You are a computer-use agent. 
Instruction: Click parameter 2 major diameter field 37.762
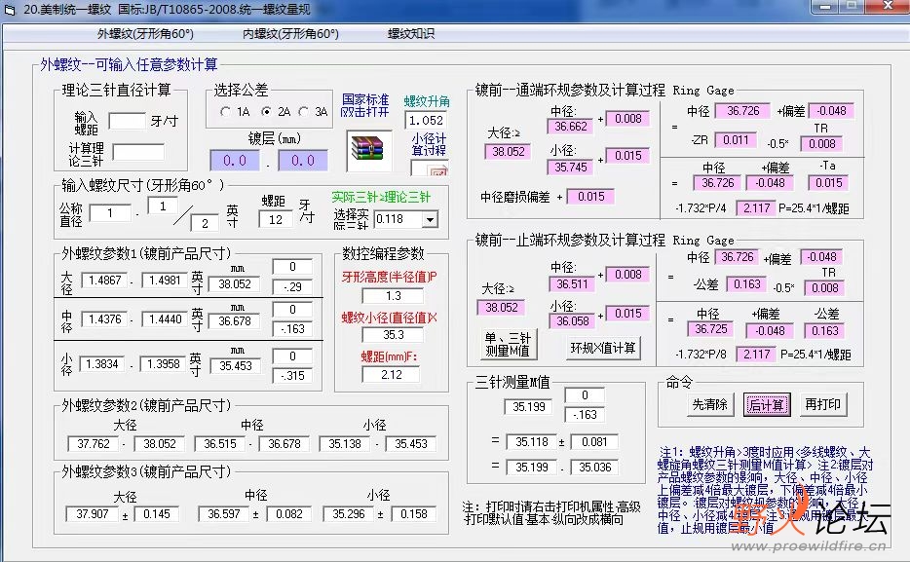93,444
